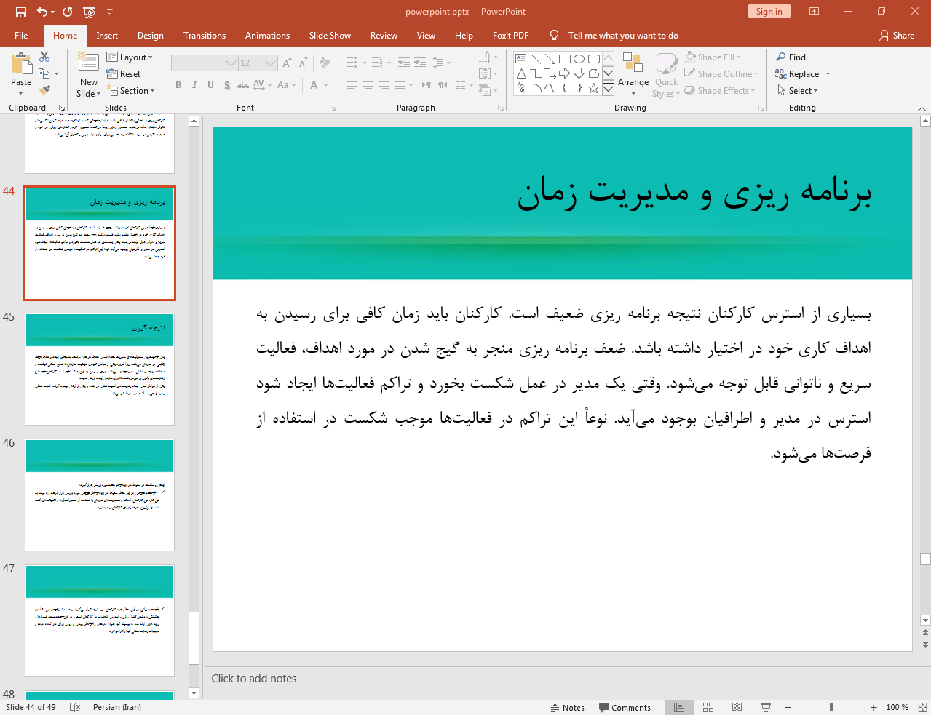
Task: Toggle Underline formatting
Action: (210, 85)
